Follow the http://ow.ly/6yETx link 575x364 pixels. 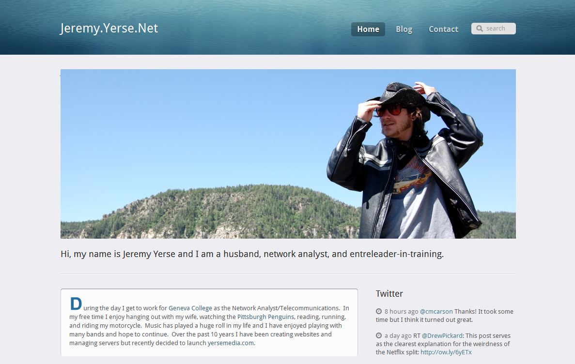[x=446, y=352]
